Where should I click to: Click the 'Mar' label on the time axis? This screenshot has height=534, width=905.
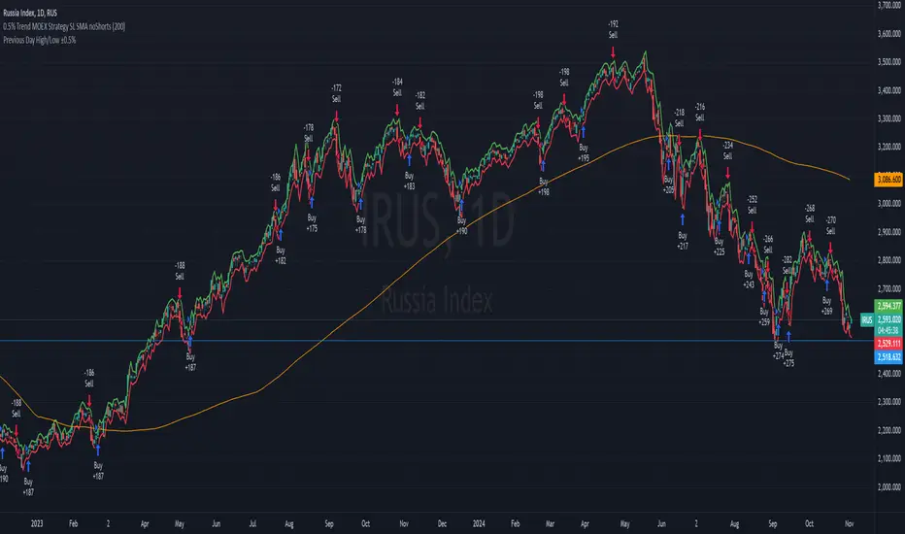[x=550, y=523]
